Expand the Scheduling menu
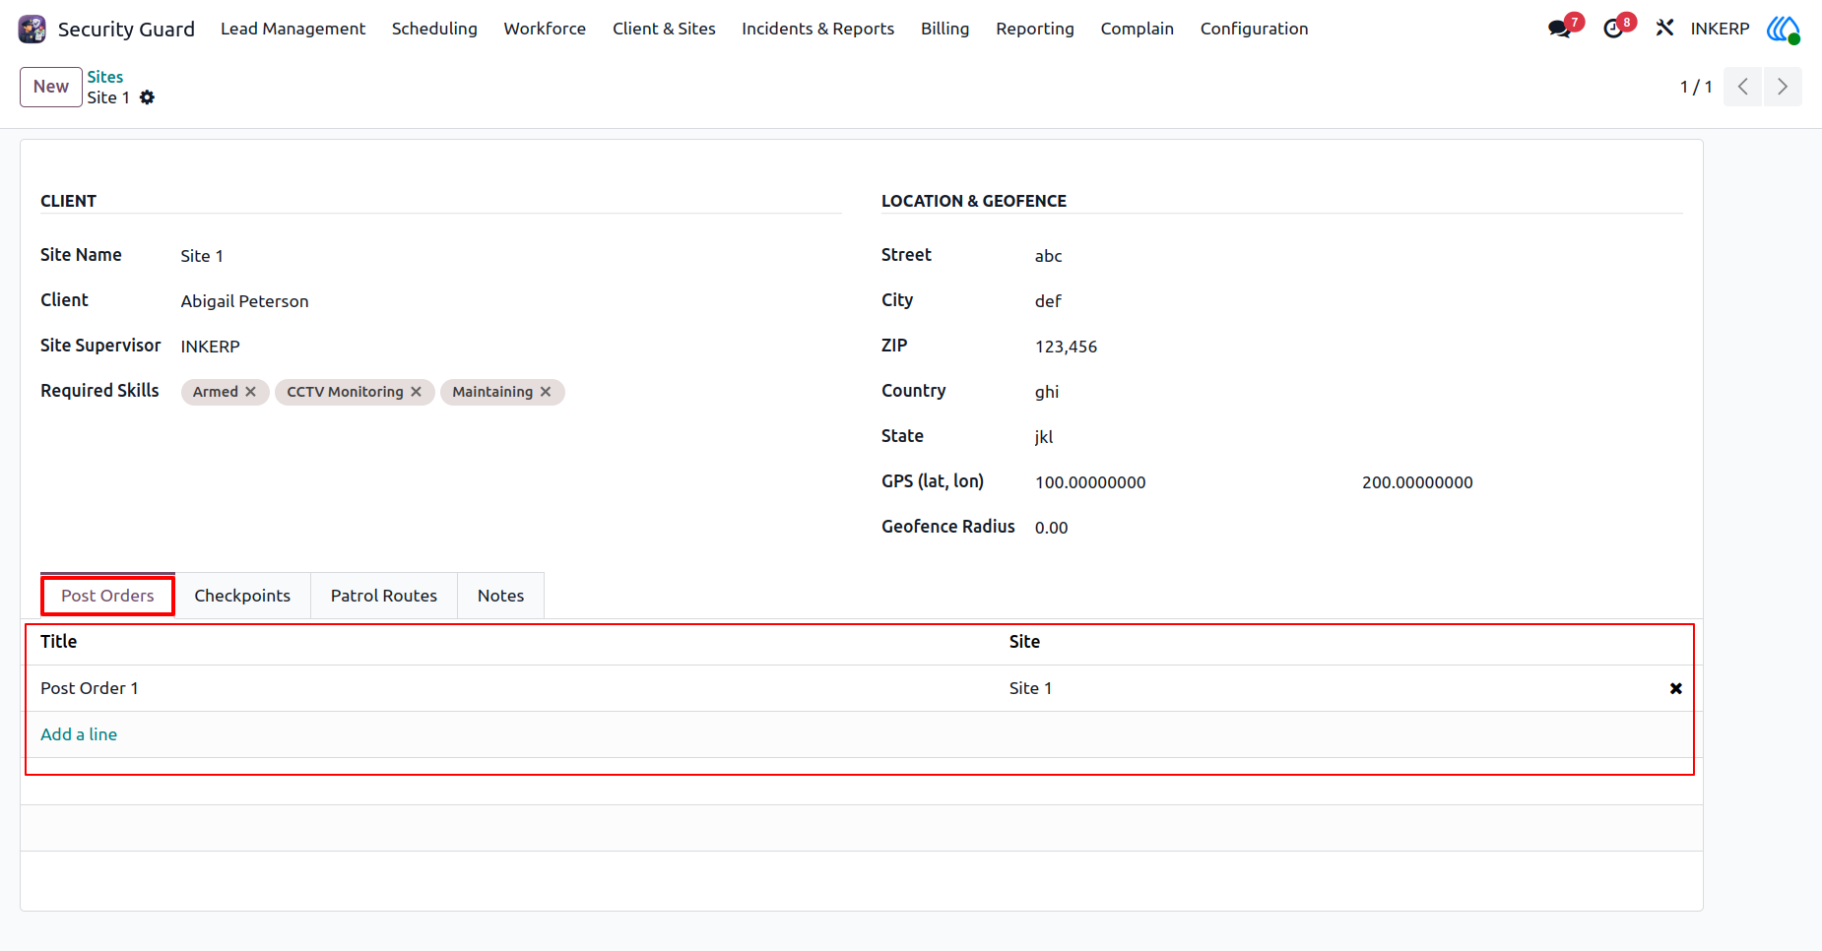This screenshot has height=951, width=1822. click(434, 29)
